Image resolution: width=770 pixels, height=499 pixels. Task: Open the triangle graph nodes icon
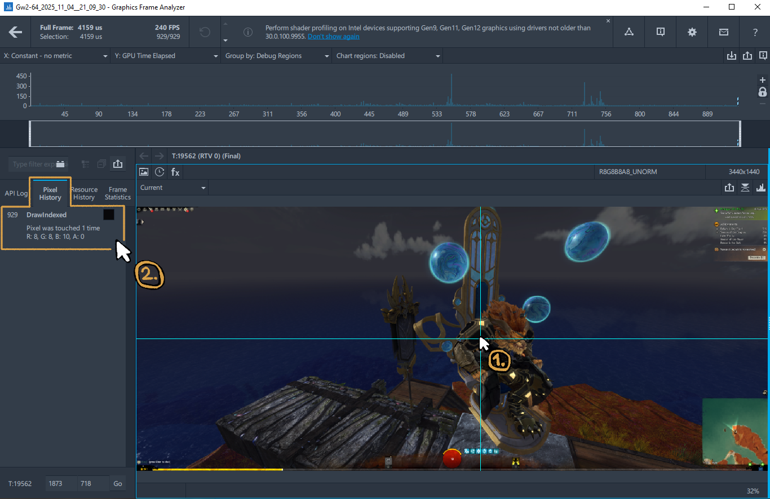[x=629, y=32]
